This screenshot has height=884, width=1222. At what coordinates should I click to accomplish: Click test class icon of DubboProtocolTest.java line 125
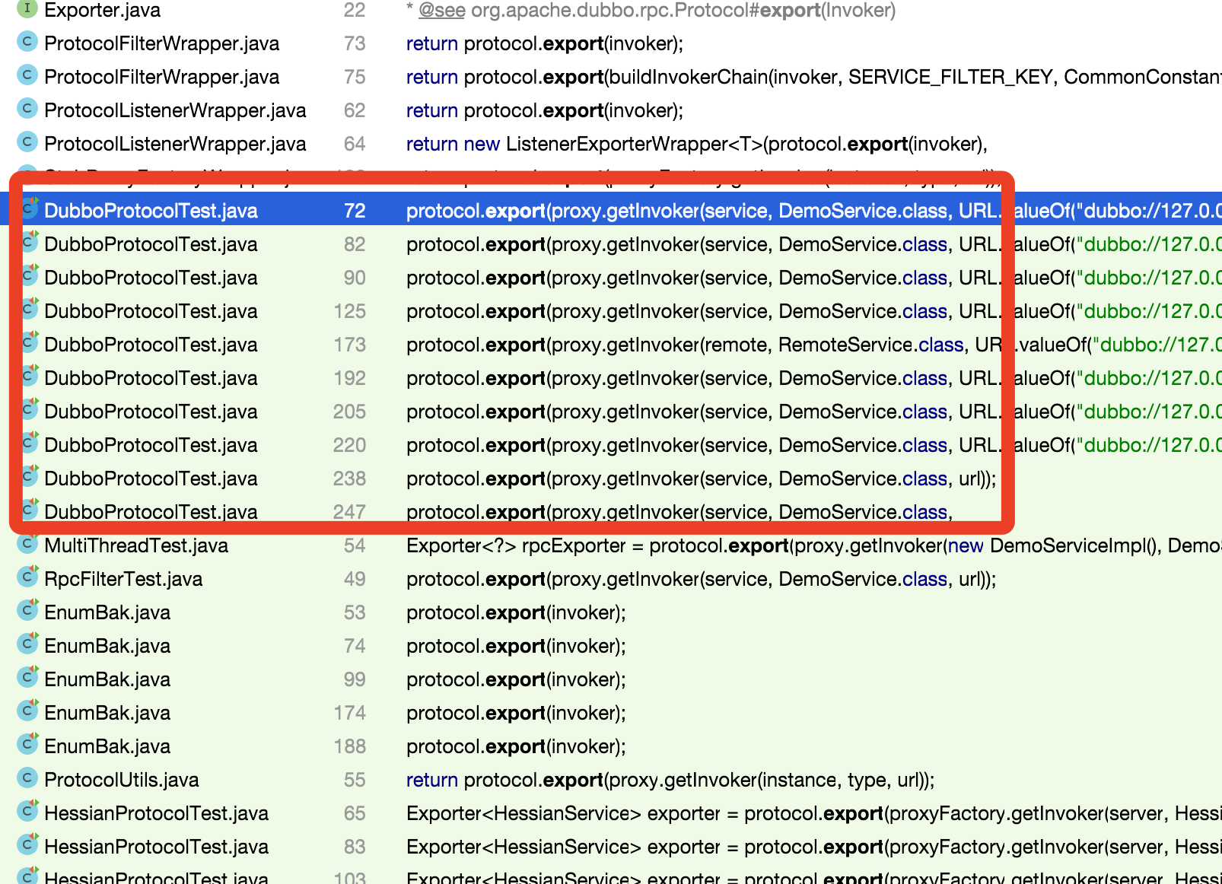click(29, 310)
